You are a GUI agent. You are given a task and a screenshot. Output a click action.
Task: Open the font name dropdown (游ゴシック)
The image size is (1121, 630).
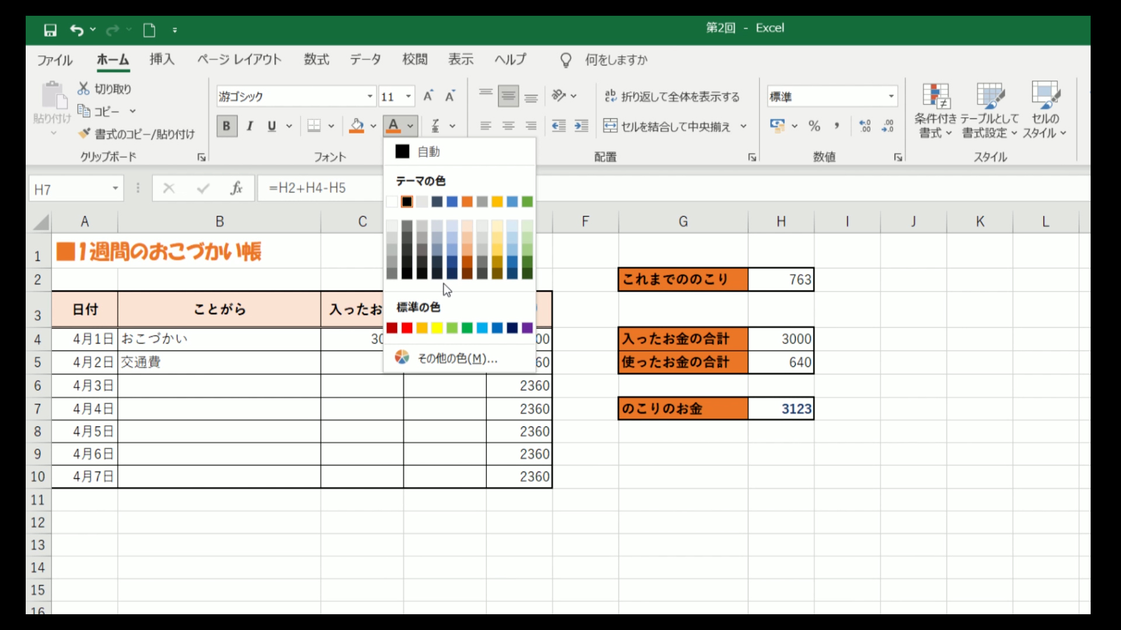370,96
